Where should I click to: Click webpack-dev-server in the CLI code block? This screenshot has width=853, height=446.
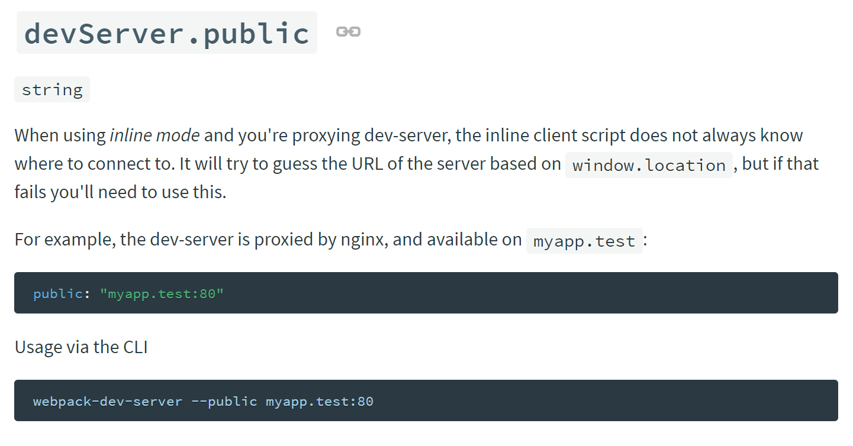coord(108,402)
